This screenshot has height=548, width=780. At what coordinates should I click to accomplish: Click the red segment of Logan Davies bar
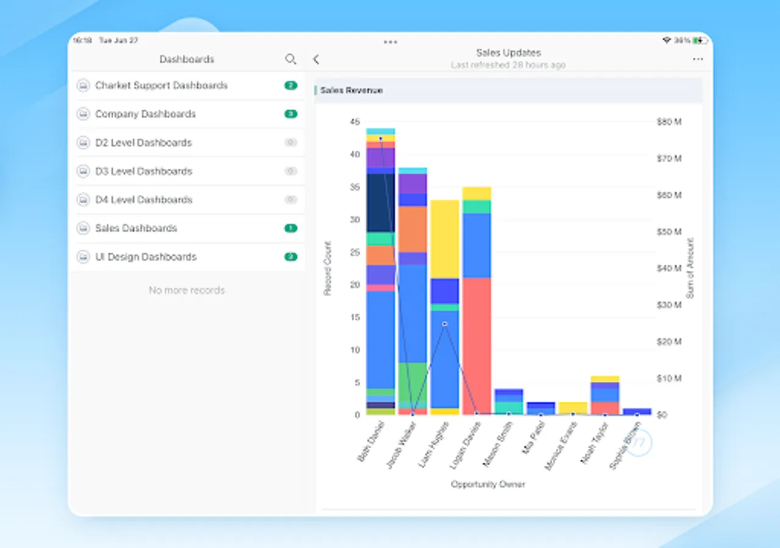click(x=477, y=346)
